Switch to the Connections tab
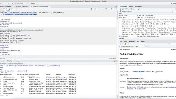176x99 pixels. tap(139, 7)
